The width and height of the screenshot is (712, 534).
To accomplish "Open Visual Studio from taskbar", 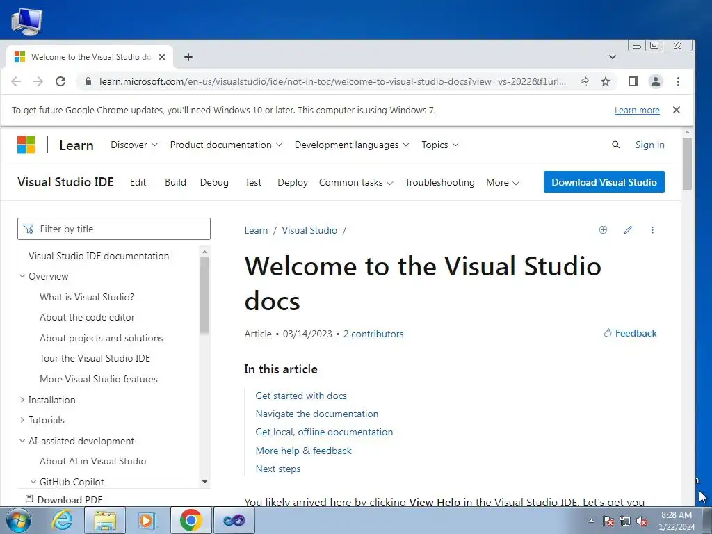I will [234, 520].
